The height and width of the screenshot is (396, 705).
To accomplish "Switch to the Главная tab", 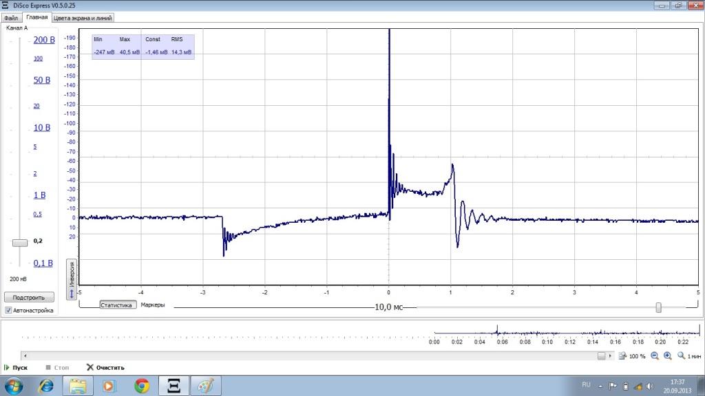I will (37, 17).
